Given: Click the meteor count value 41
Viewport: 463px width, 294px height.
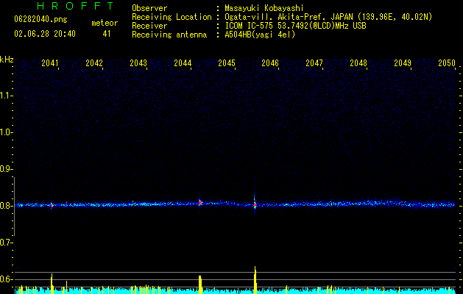Looking at the screenshot, I should point(106,34).
